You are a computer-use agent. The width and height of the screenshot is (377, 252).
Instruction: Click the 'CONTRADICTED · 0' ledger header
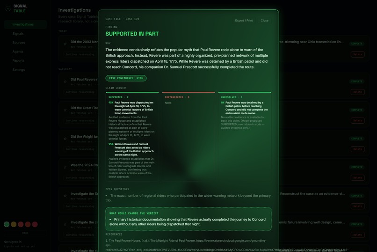[x=177, y=97]
